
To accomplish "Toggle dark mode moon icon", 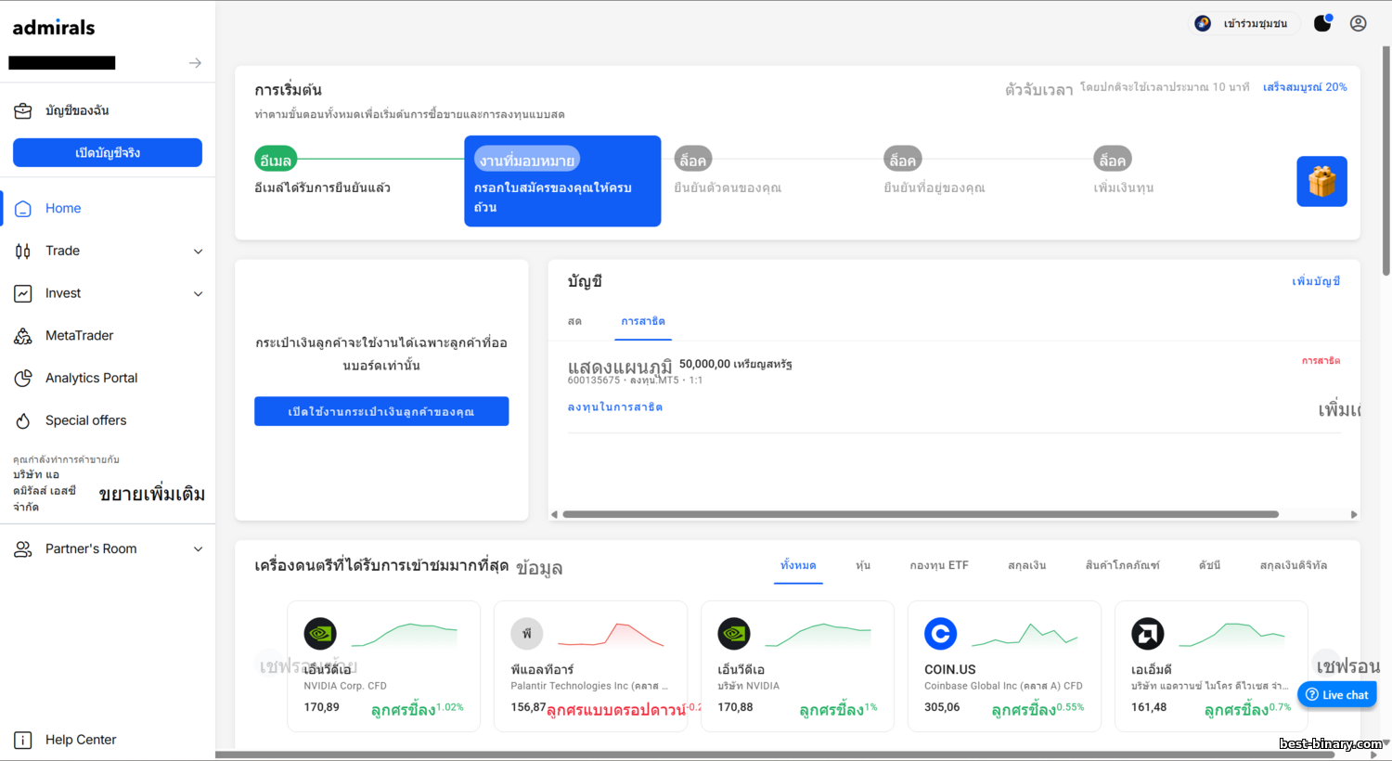I will [x=1322, y=23].
